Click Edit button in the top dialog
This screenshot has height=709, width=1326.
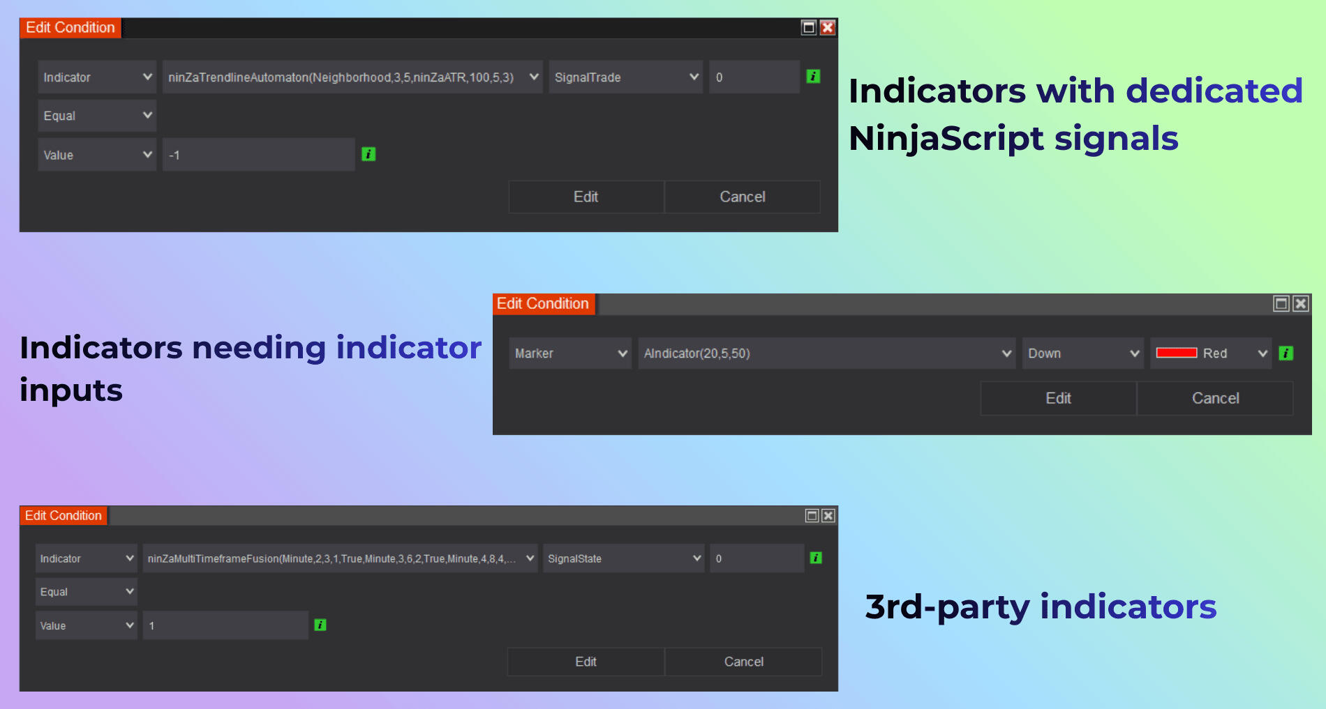point(586,197)
